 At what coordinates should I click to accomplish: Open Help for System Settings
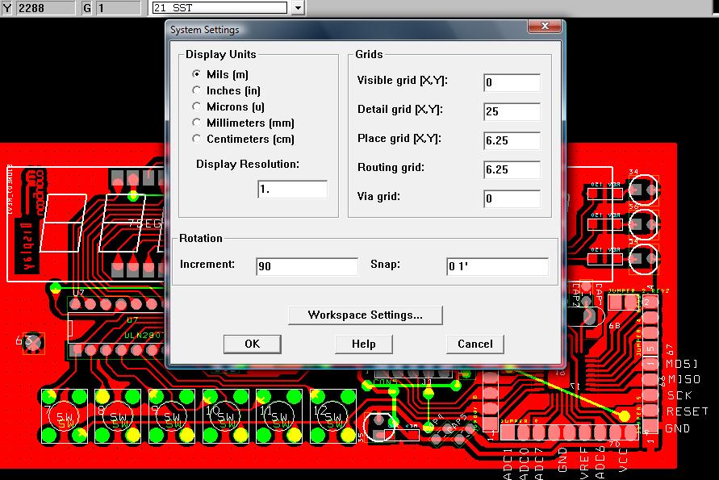point(364,344)
